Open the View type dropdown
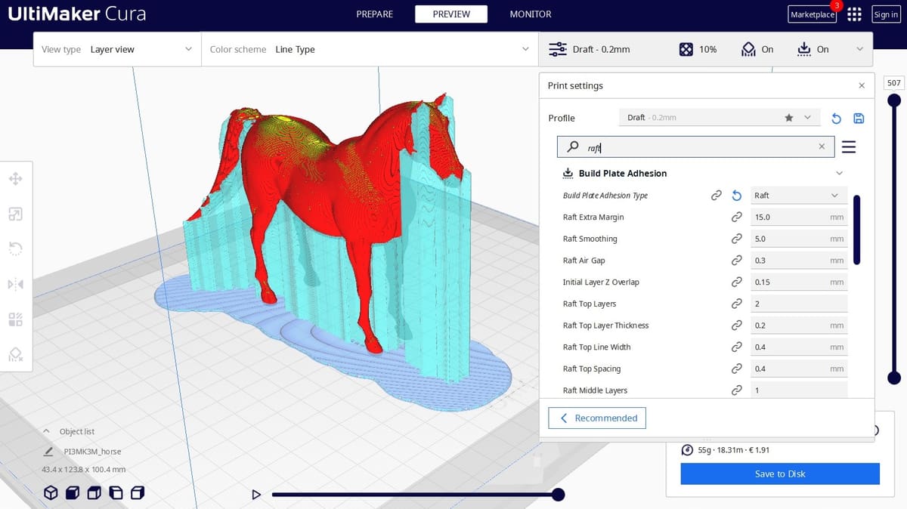This screenshot has height=509, width=907. [x=117, y=49]
